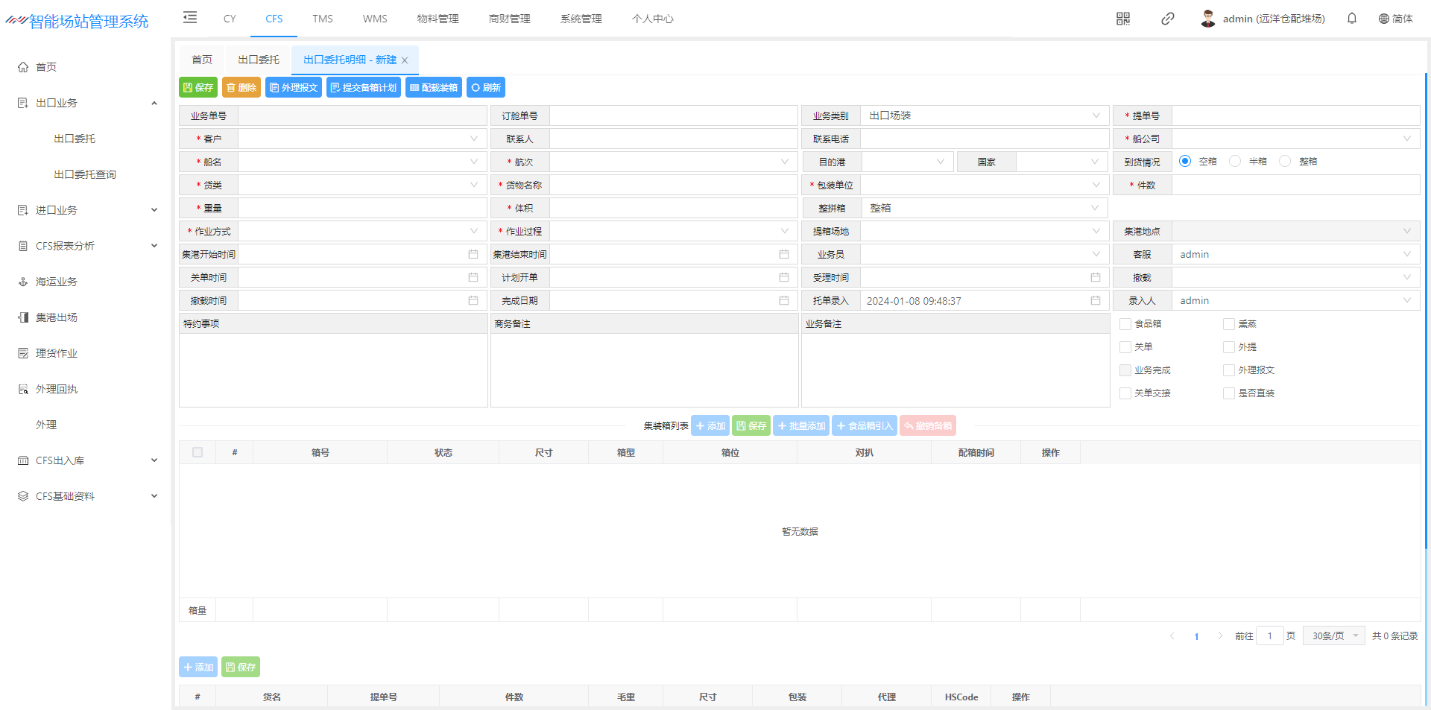The height and width of the screenshot is (710, 1431).
Task: Click the green 保存 button in toolbar
Action: tap(198, 87)
